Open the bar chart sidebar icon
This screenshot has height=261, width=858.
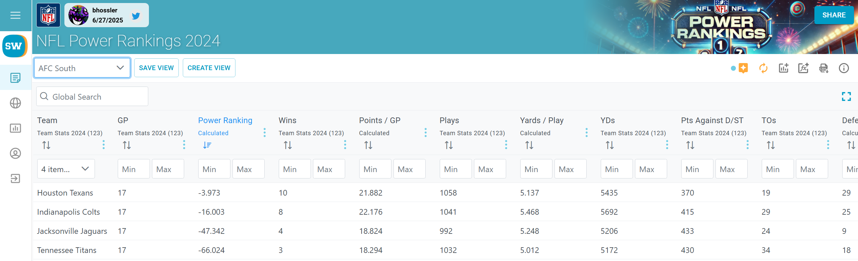coord(15,128)
